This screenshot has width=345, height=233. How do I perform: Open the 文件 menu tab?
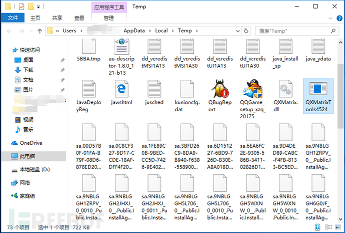(x=13, y=18)
